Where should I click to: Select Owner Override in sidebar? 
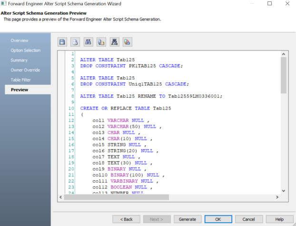click(26, 70)
